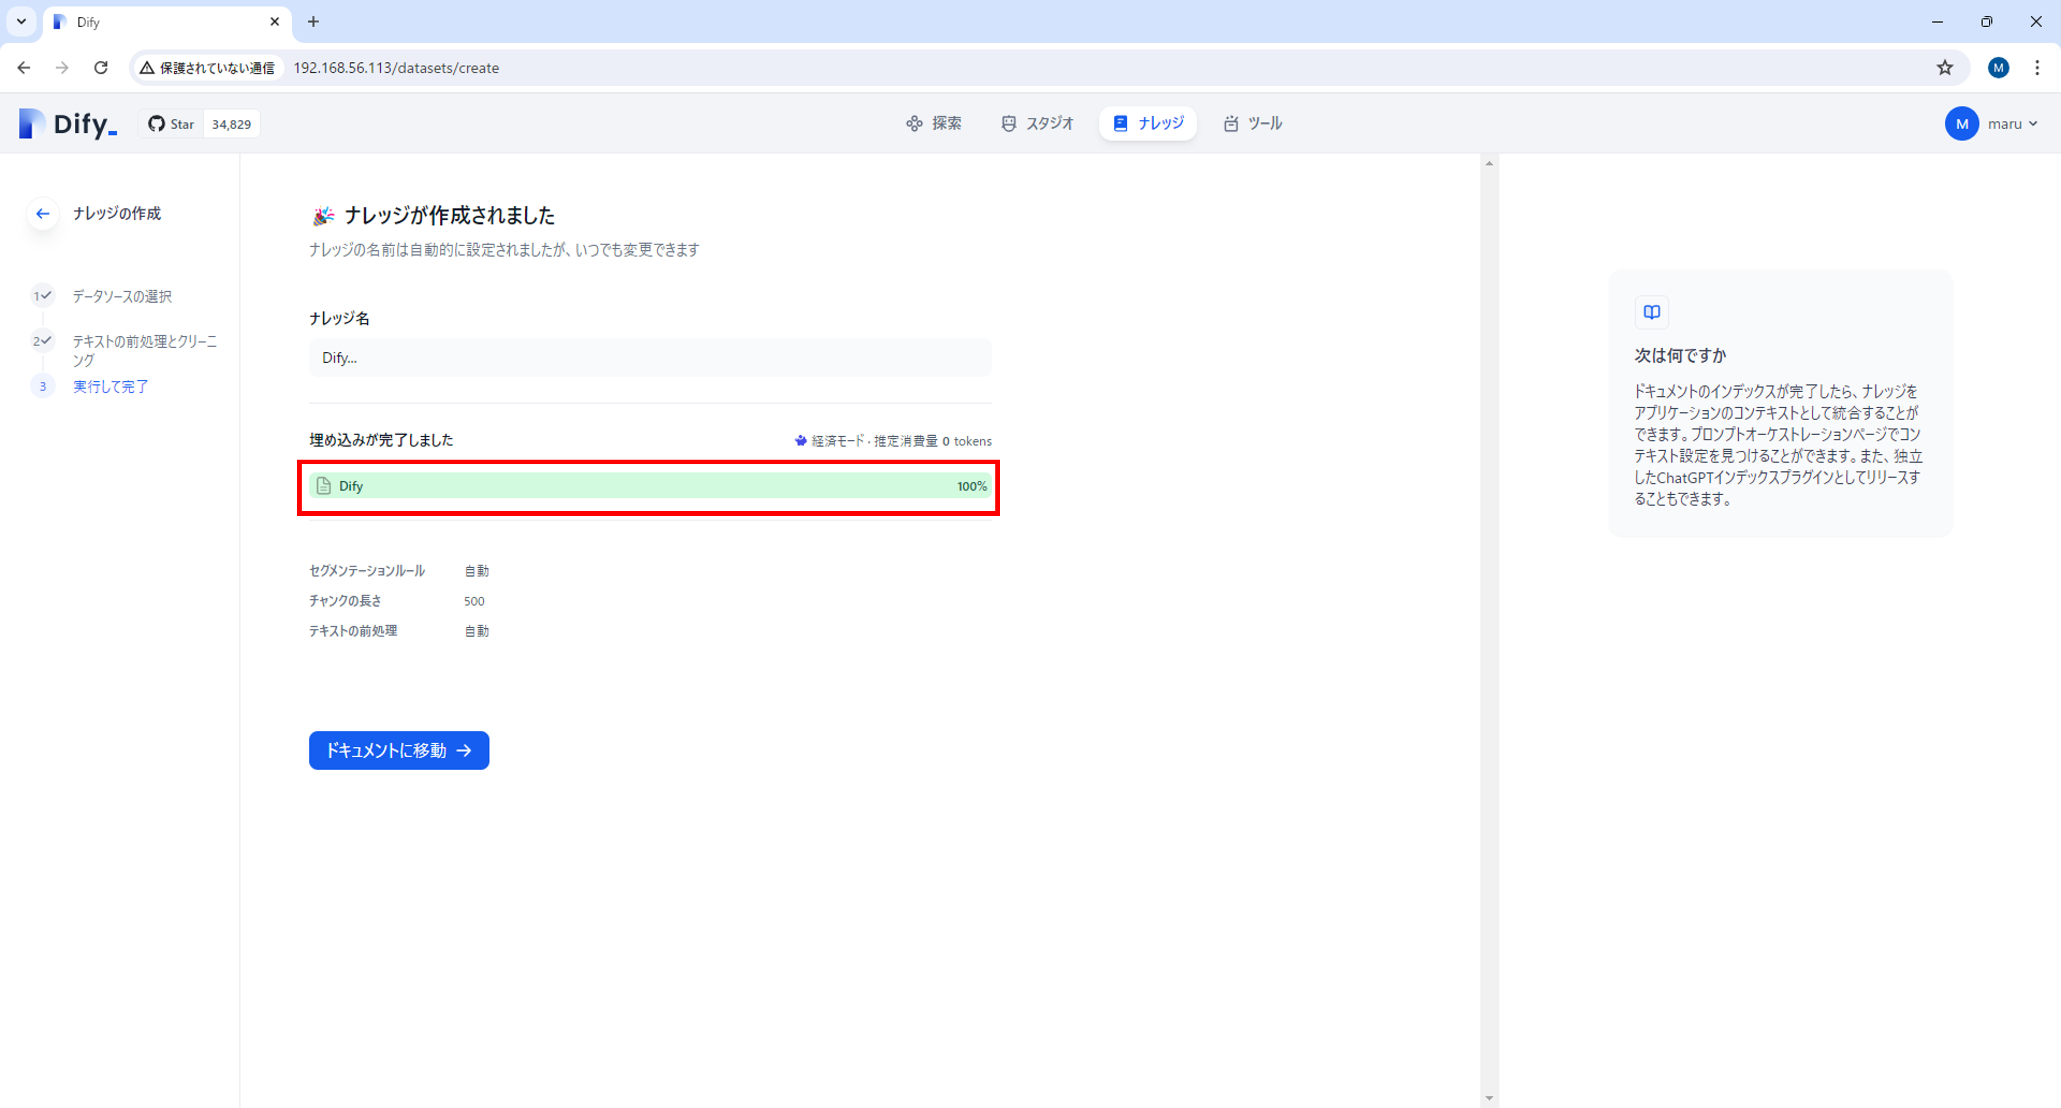Screen dimensions: 2061x1108
Task: Click the GitHub Star button
Action: (x=171, y=124)
